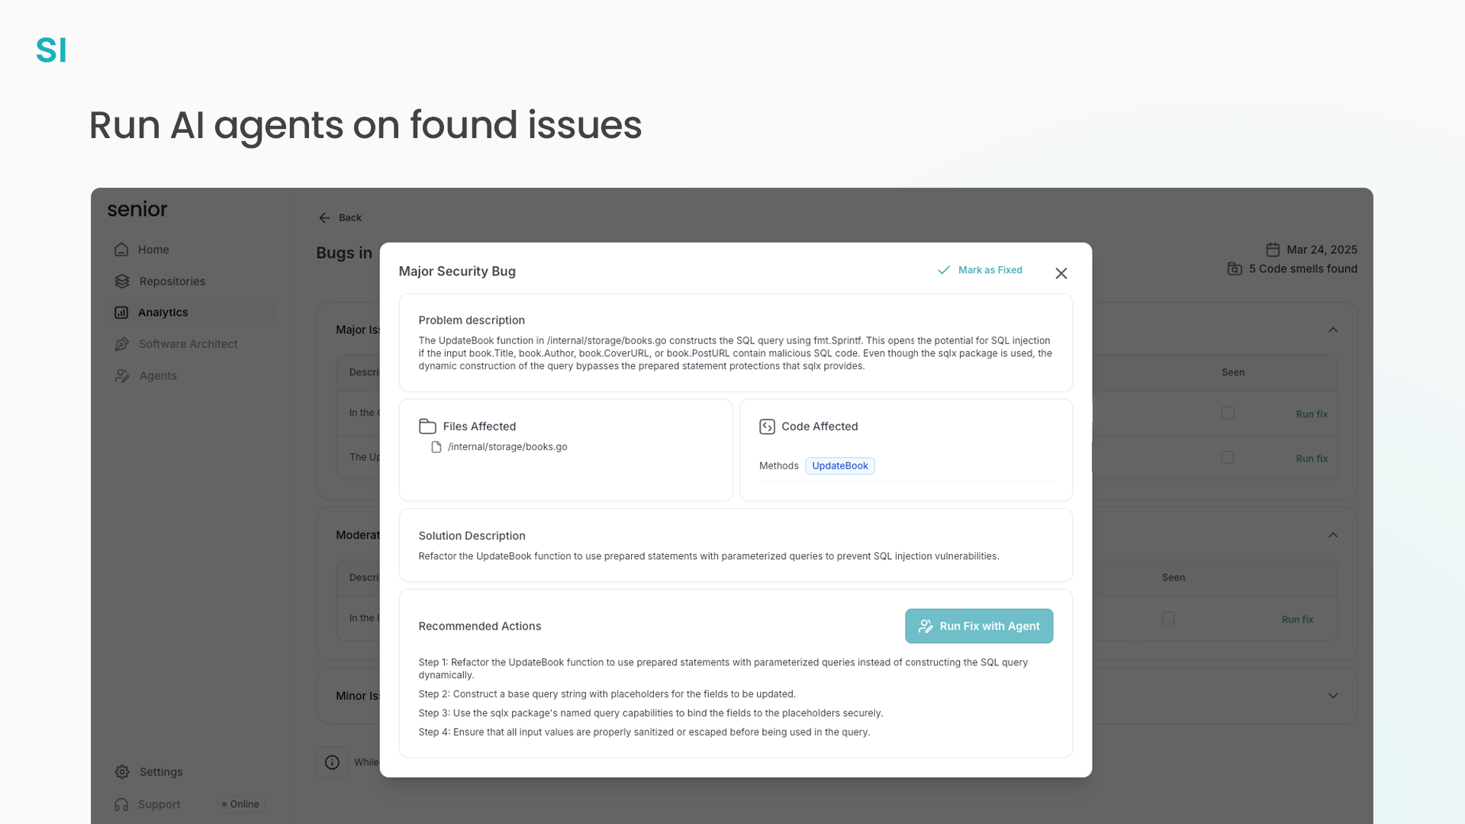
Task: Tick the Seen checkbox under Moderate issues
Action: point(1168,618)
